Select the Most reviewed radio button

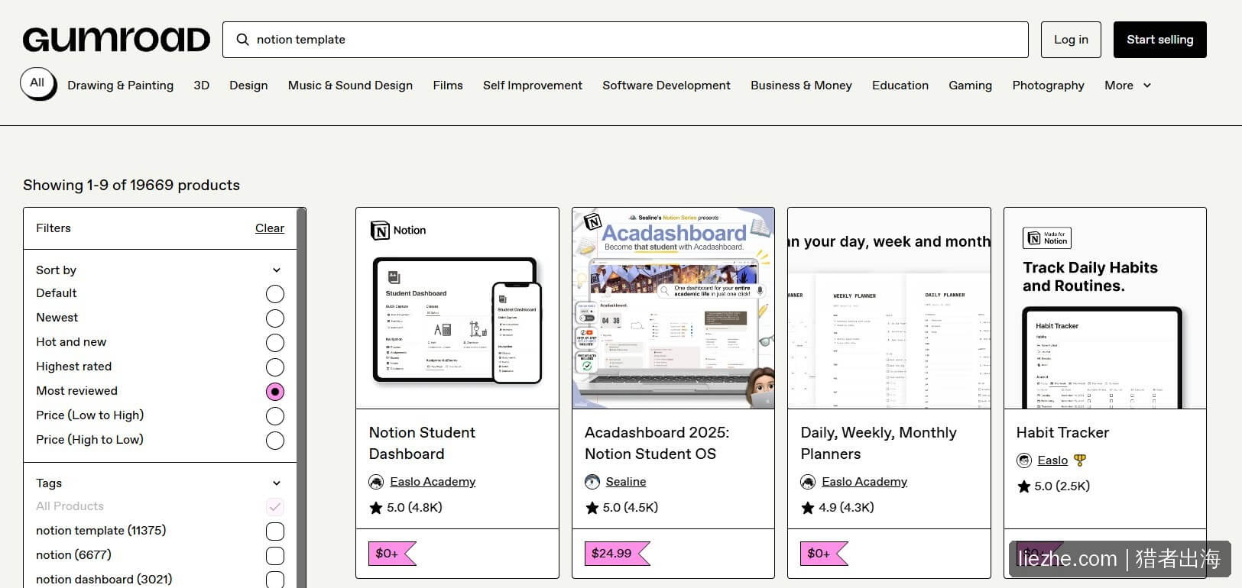(x=275, y=392)
